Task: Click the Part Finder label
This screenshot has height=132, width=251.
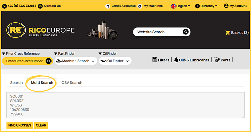Action: tap(66, 54)
